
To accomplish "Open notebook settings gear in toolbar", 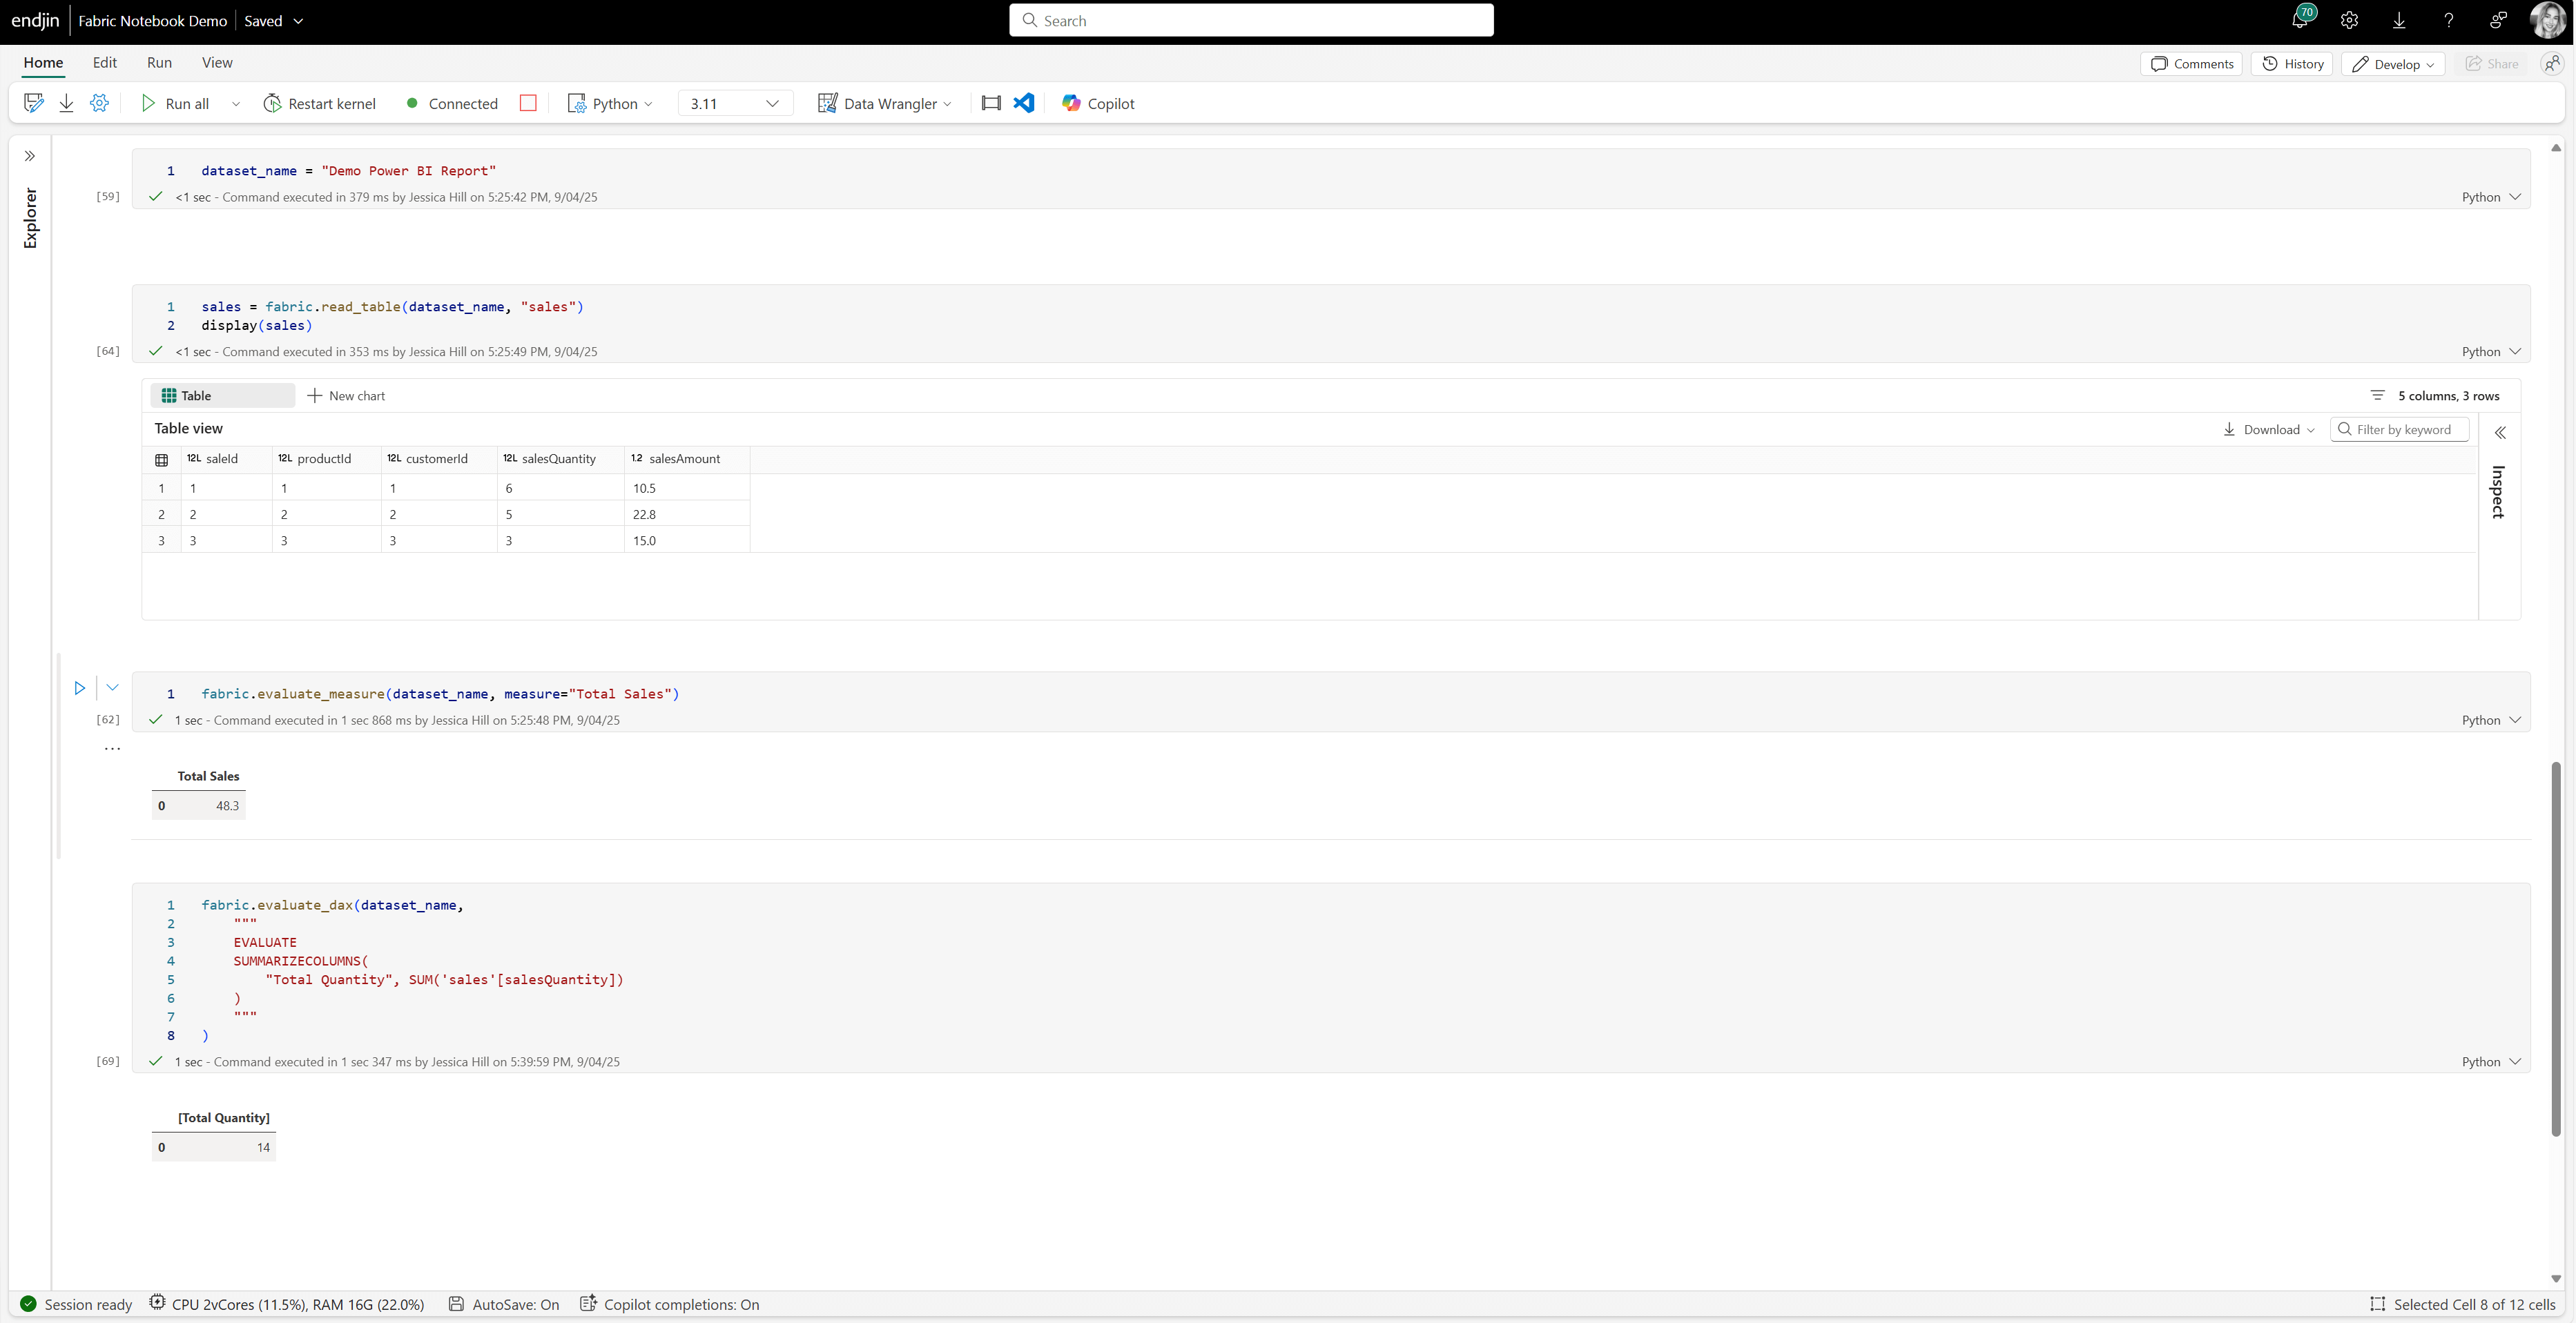I will [99, 103].
